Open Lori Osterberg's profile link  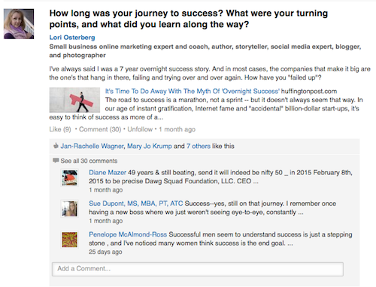(x=72, y=38)
